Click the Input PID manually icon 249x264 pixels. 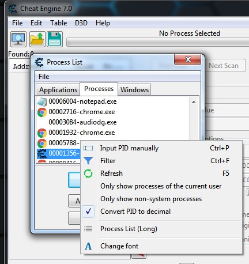pyautogui.click(x=88, y=148)
